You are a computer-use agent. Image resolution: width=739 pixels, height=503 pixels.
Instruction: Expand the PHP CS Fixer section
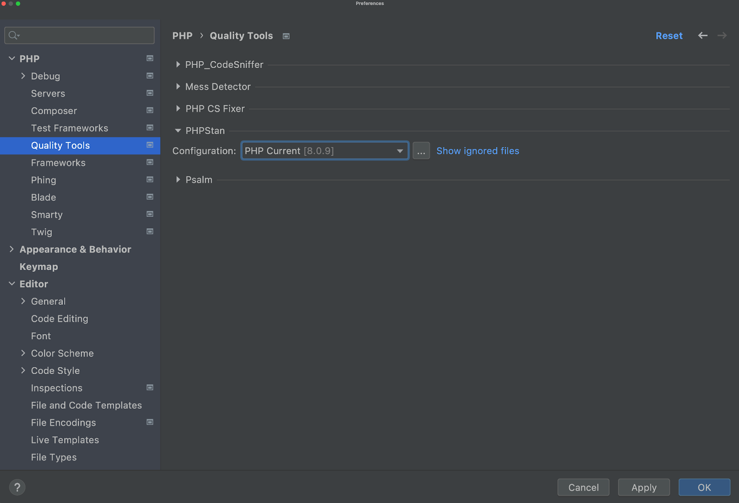[178, 109]
